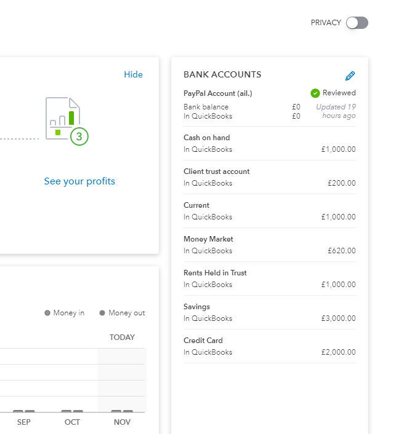Click the BANK ACCOUNTS heading
This screenshot has width=412, height=434.
(222, 74)
